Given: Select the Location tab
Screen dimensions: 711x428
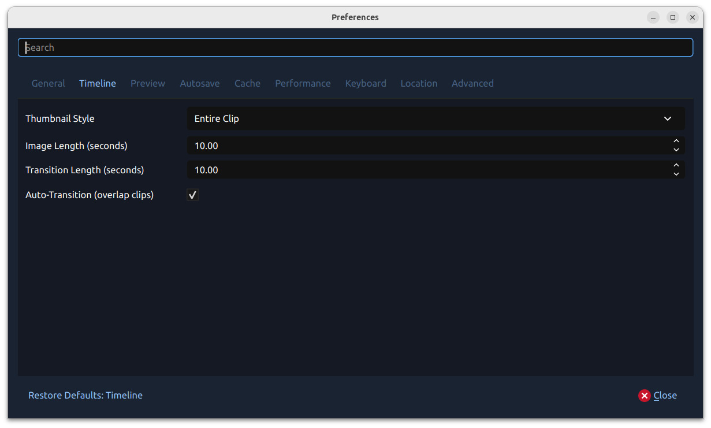Looking at the screenshot, I should 419,83.
